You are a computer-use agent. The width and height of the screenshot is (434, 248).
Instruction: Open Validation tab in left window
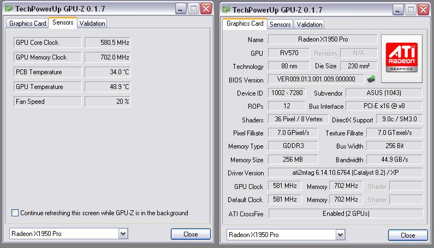coord(92,23)
